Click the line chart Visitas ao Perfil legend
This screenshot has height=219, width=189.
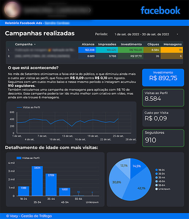tap(29, 107)
